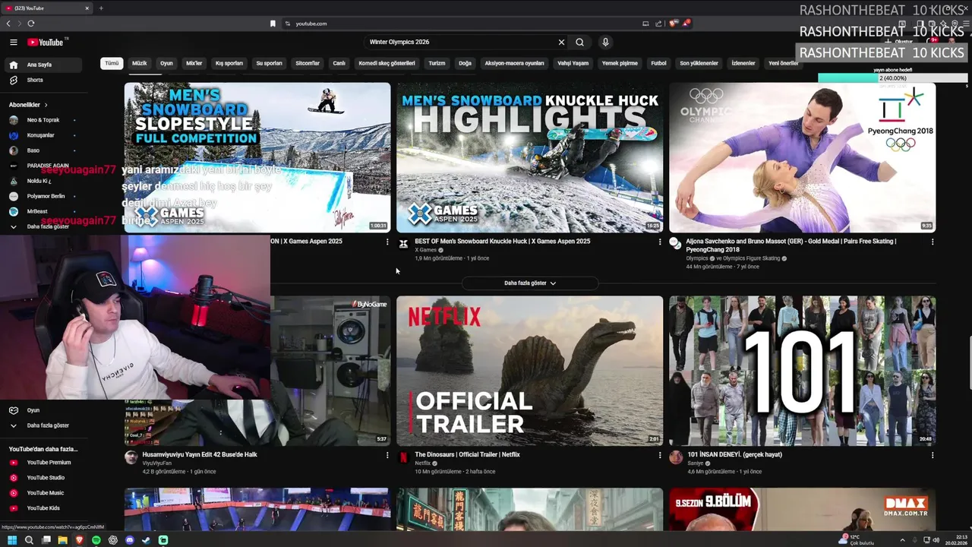Image resolution: width=972 pixels, height=547 pixels.
Task: Open the Windows Start menu
Action: coord(12,540)
